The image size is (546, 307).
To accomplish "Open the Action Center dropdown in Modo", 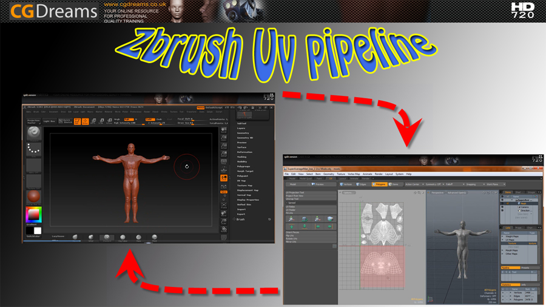I will click(414, 184).
